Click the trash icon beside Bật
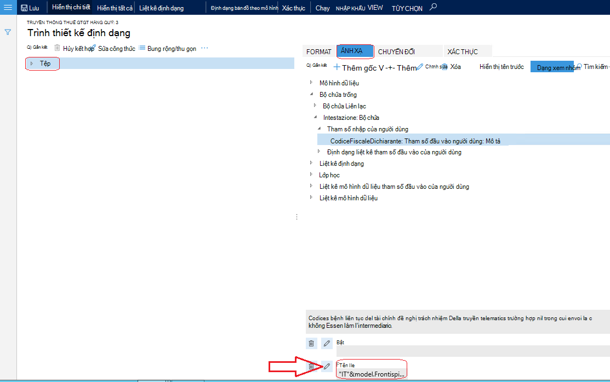 [311, 343]
